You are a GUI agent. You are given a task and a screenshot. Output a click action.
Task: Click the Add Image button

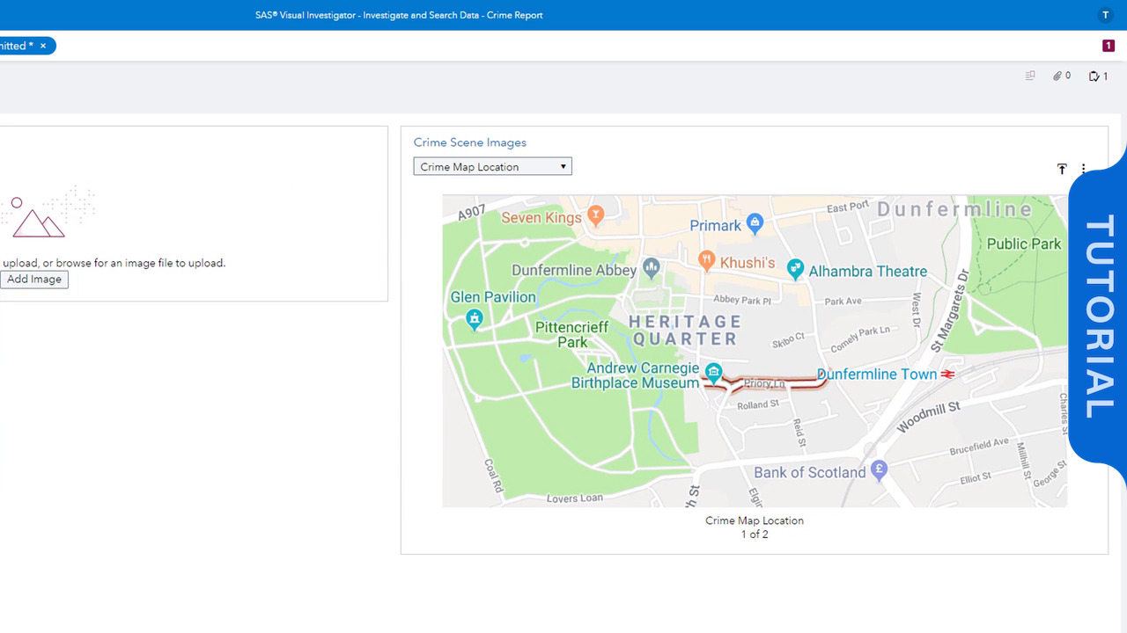click(33, 280)
